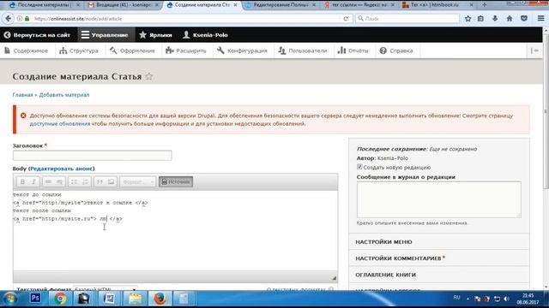Click the bookmark star icon in Firefox toolbar
The width and height of the screenshot is (549, 308).
[468, 19]
